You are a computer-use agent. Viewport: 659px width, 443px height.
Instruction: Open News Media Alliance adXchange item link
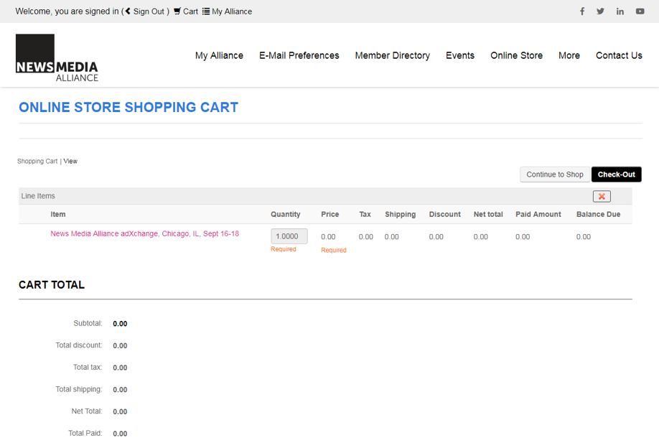[x=144, y=233]
